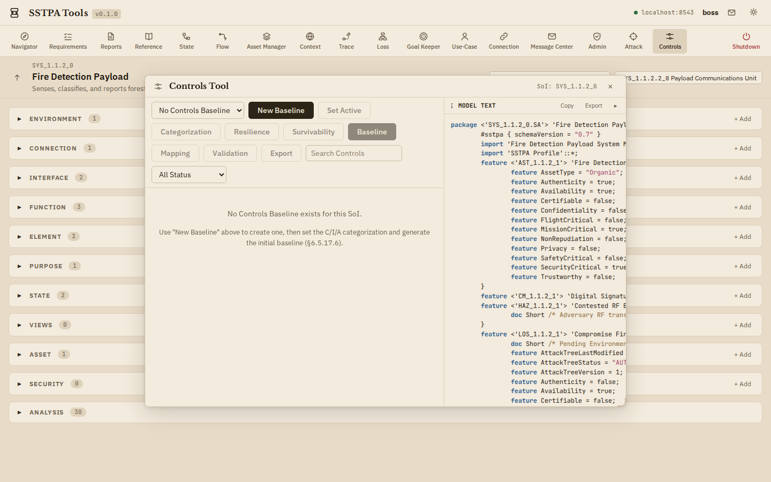Open the All Status filter dropdown

pyautogui.click(x=189, y=175)
